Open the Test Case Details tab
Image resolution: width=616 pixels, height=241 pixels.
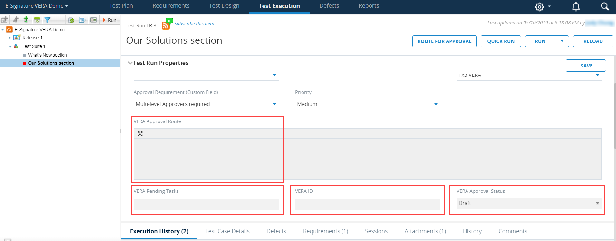(227, 231)
